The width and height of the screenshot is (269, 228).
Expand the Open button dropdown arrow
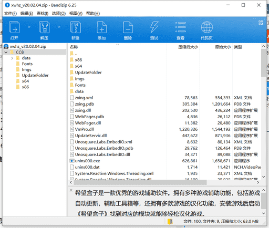[29, 27]
